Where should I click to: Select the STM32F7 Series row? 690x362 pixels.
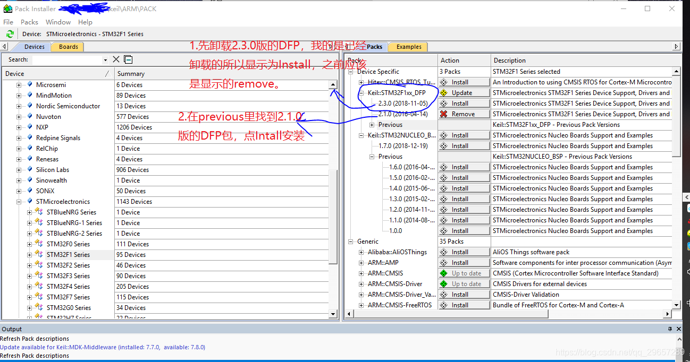(68, 297)
